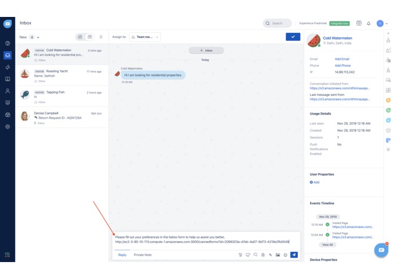
Task: Open the chart icon in right rail
Action: [x=388, y=50]
